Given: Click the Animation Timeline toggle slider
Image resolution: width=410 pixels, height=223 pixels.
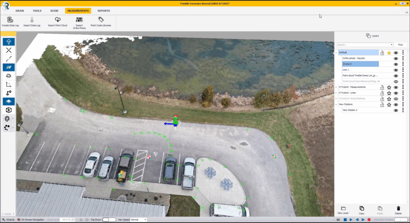Looking at the screenshot, I should coord(401,220).
